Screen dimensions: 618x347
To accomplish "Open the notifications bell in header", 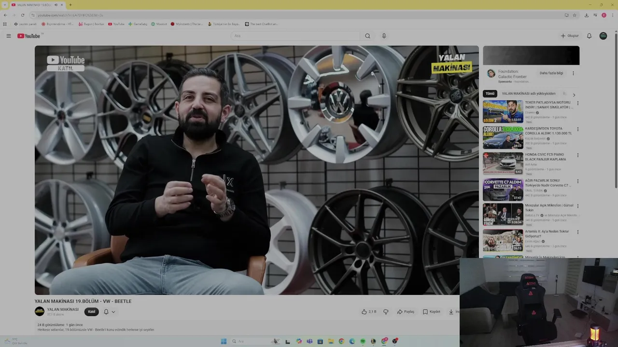I will coord(589,36).
